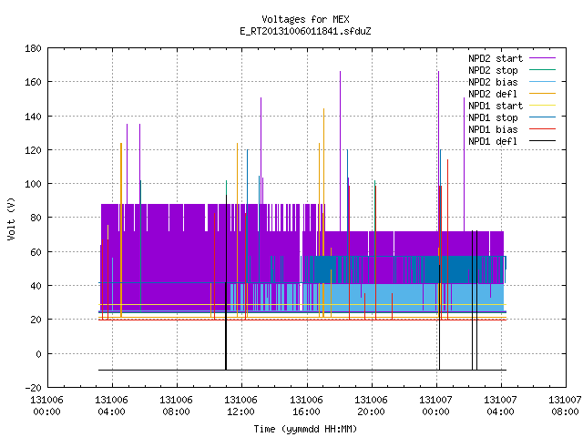The width and height of the screenshot is (583, 437).
Task: Click the x-axis tick 131007 04:00
Action: coord(500,406)
